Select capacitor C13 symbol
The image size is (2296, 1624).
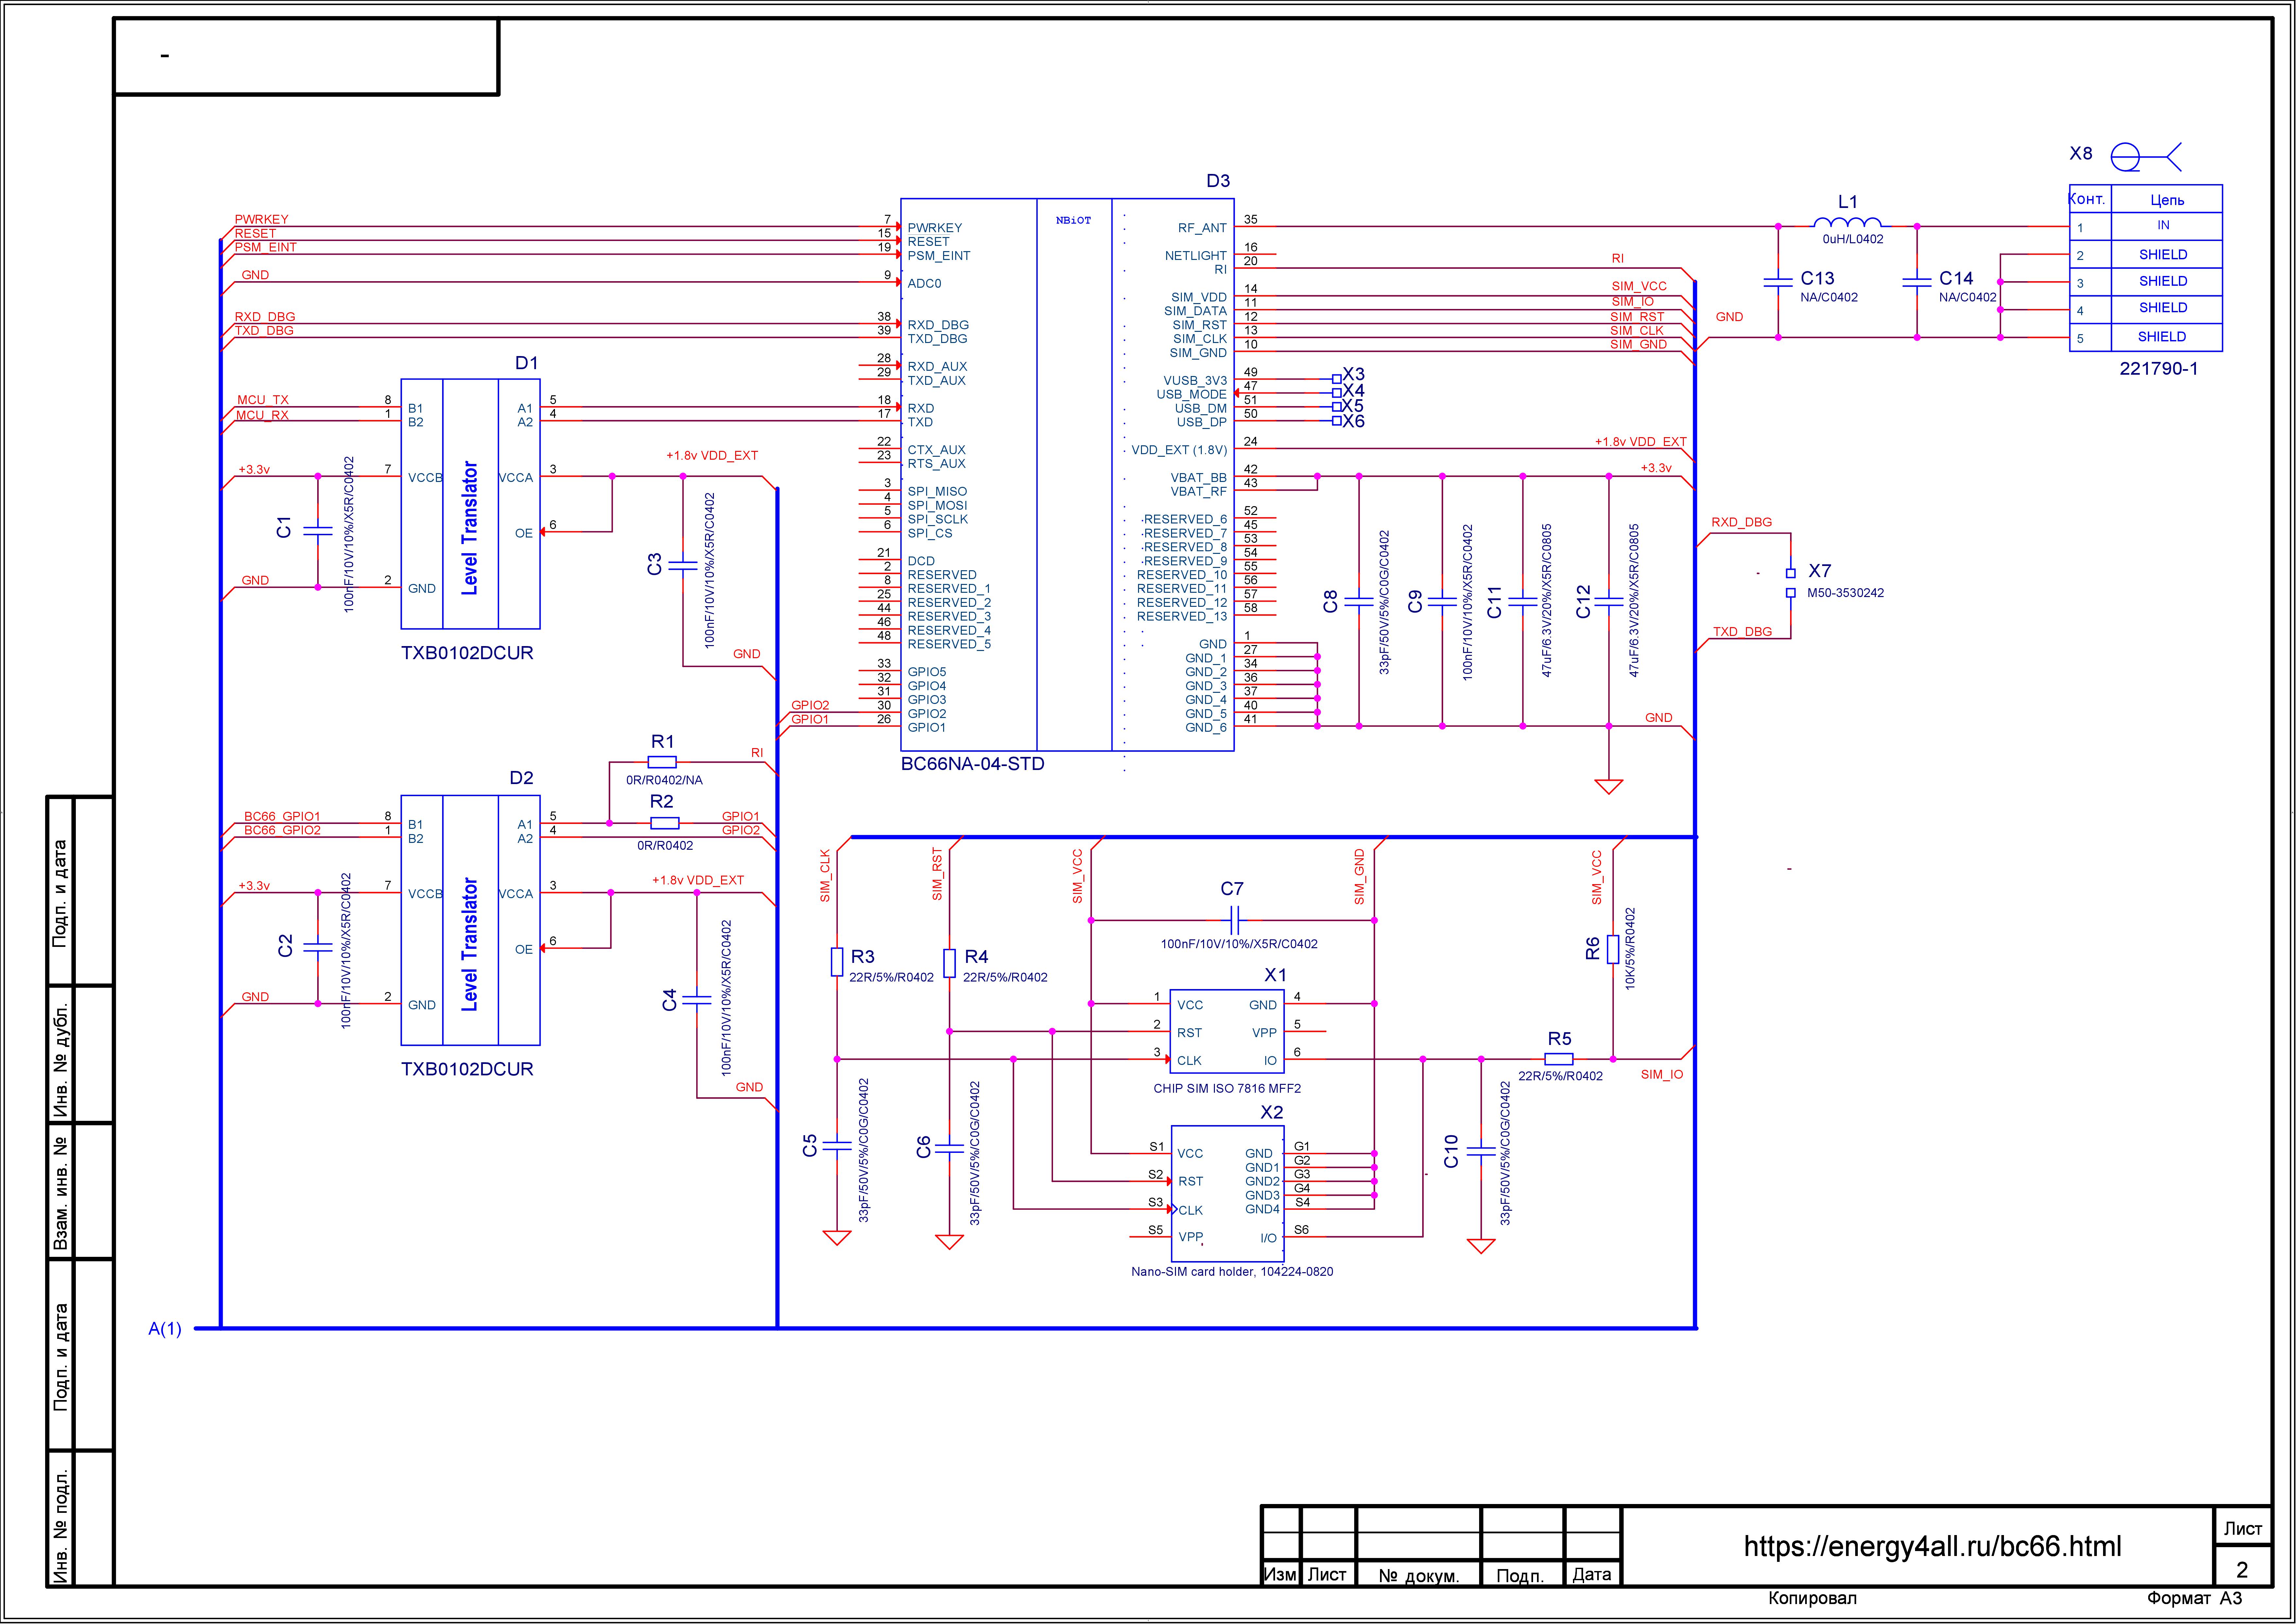pos(1778,282)
